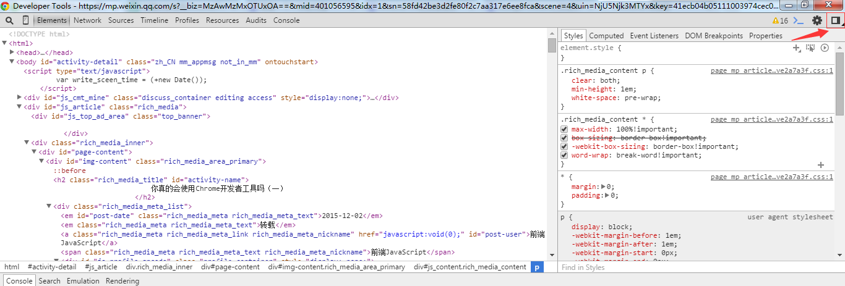Open css source link for .rich_media_content * rule

click(771, 120)
